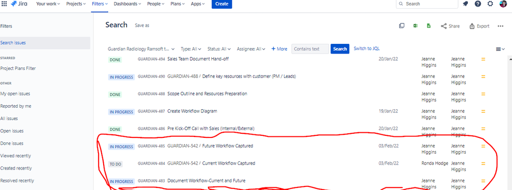The width and height of the screenshot is (512, 190).
Task: Open Current Workflow Captured issue summary
Action: 229,163
